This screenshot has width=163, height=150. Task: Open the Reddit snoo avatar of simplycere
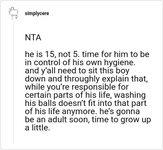(13, 13)
